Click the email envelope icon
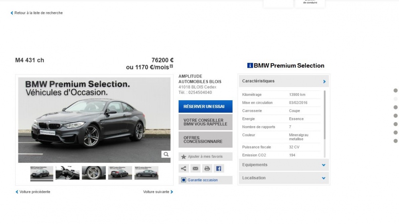This screenshot has height=224, width=399. click(196, 168)
